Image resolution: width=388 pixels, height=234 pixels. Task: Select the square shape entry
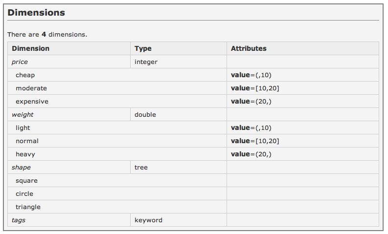[x=26, y=181]
